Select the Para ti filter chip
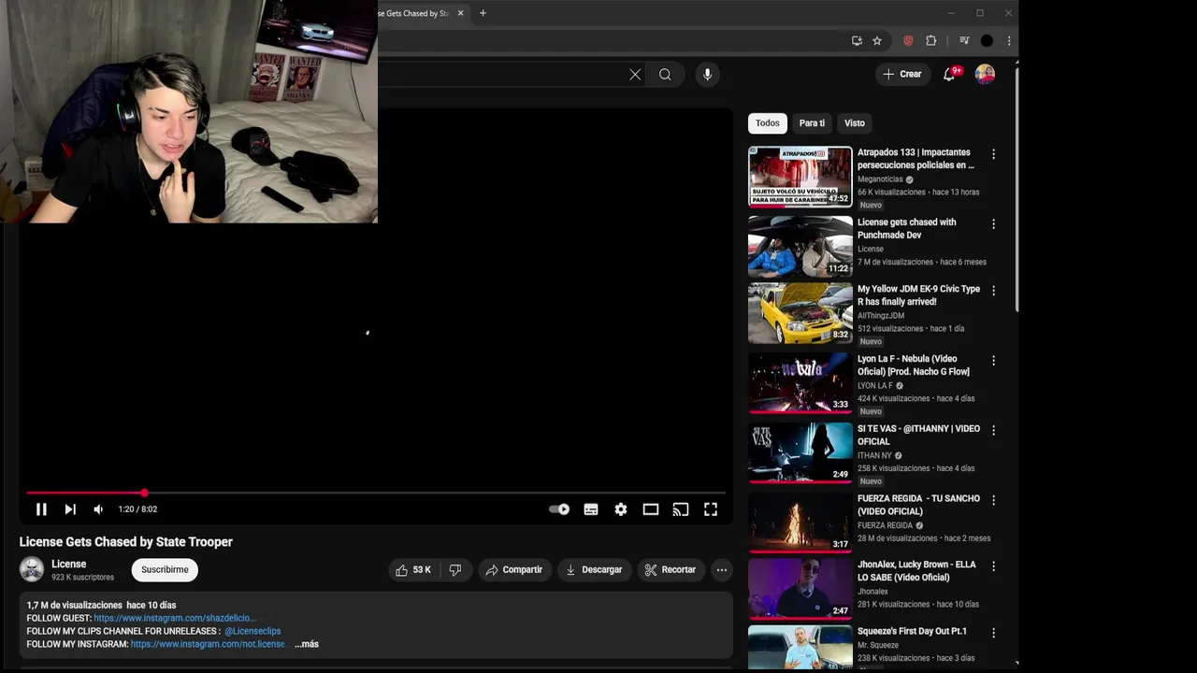 tap(812, 123)
